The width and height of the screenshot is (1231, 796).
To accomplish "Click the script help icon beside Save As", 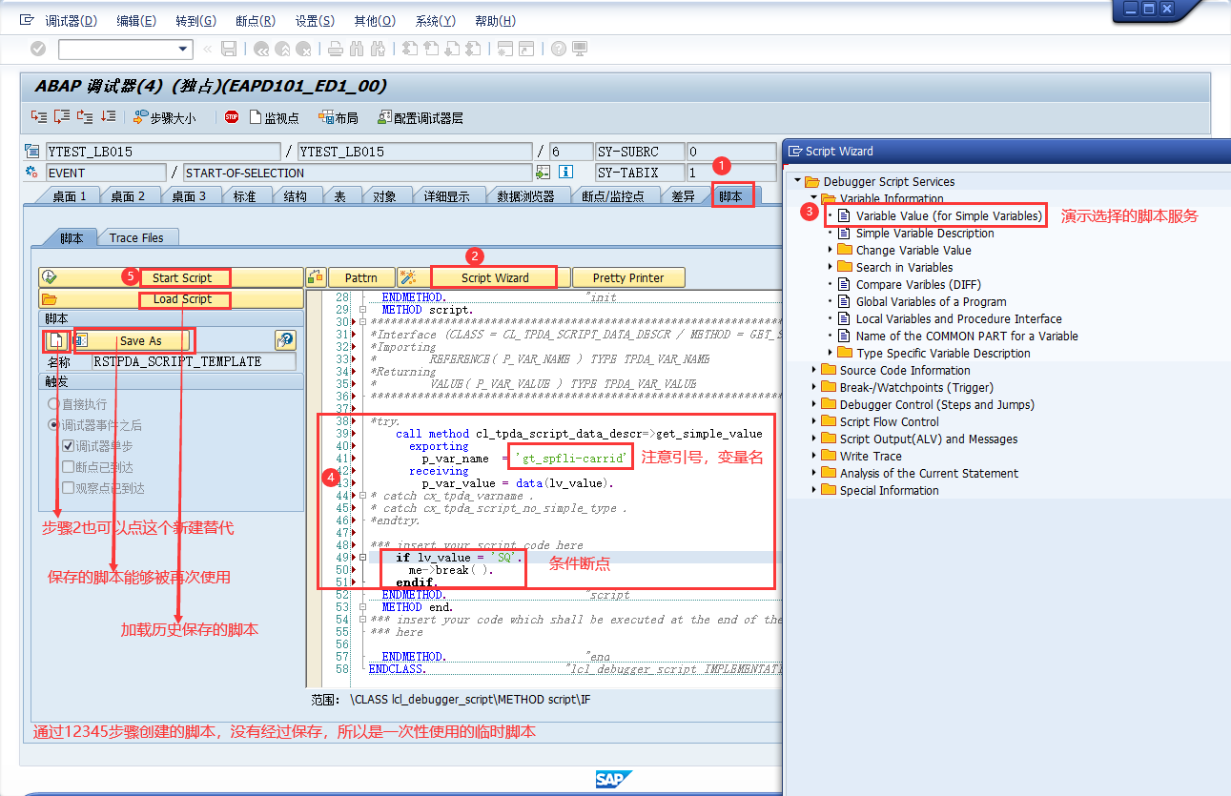I will point(284,340).
